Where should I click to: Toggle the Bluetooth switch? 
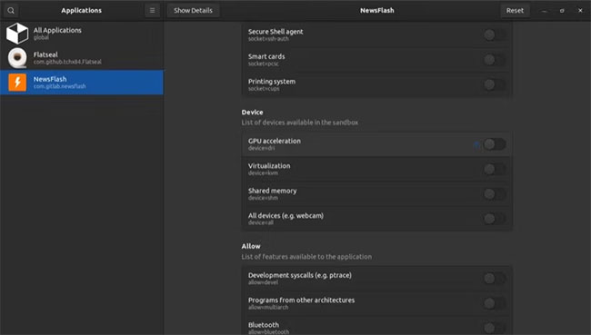click(495, 328)
